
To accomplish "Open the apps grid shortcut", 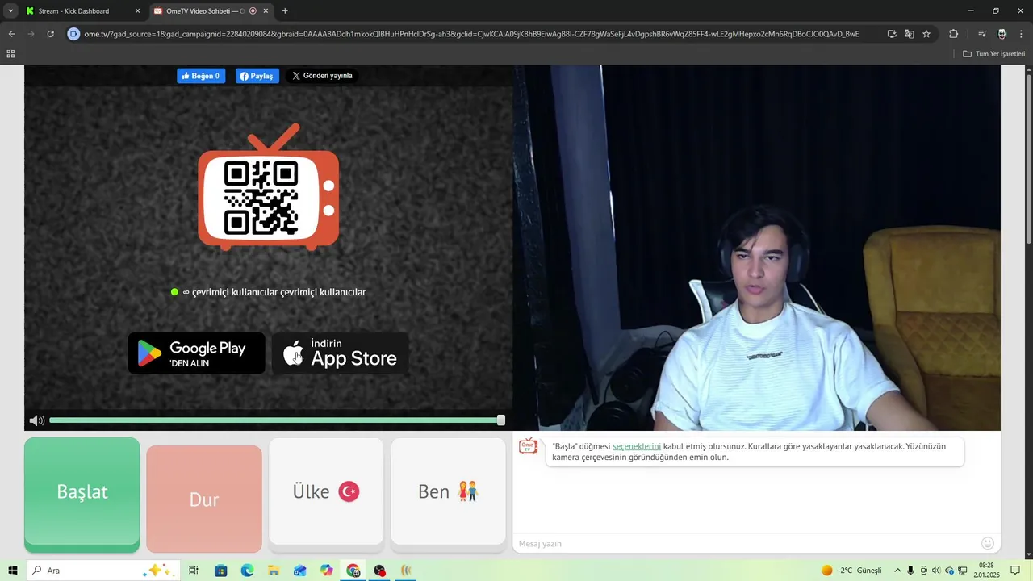I will [x=10, y=54].
